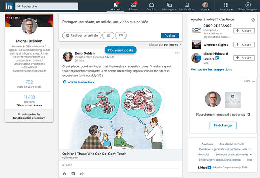This screenshot has width=260, height=178.
Task: Open the Those Who Can Do, Can't Teach article
Action: click(94, 154)
